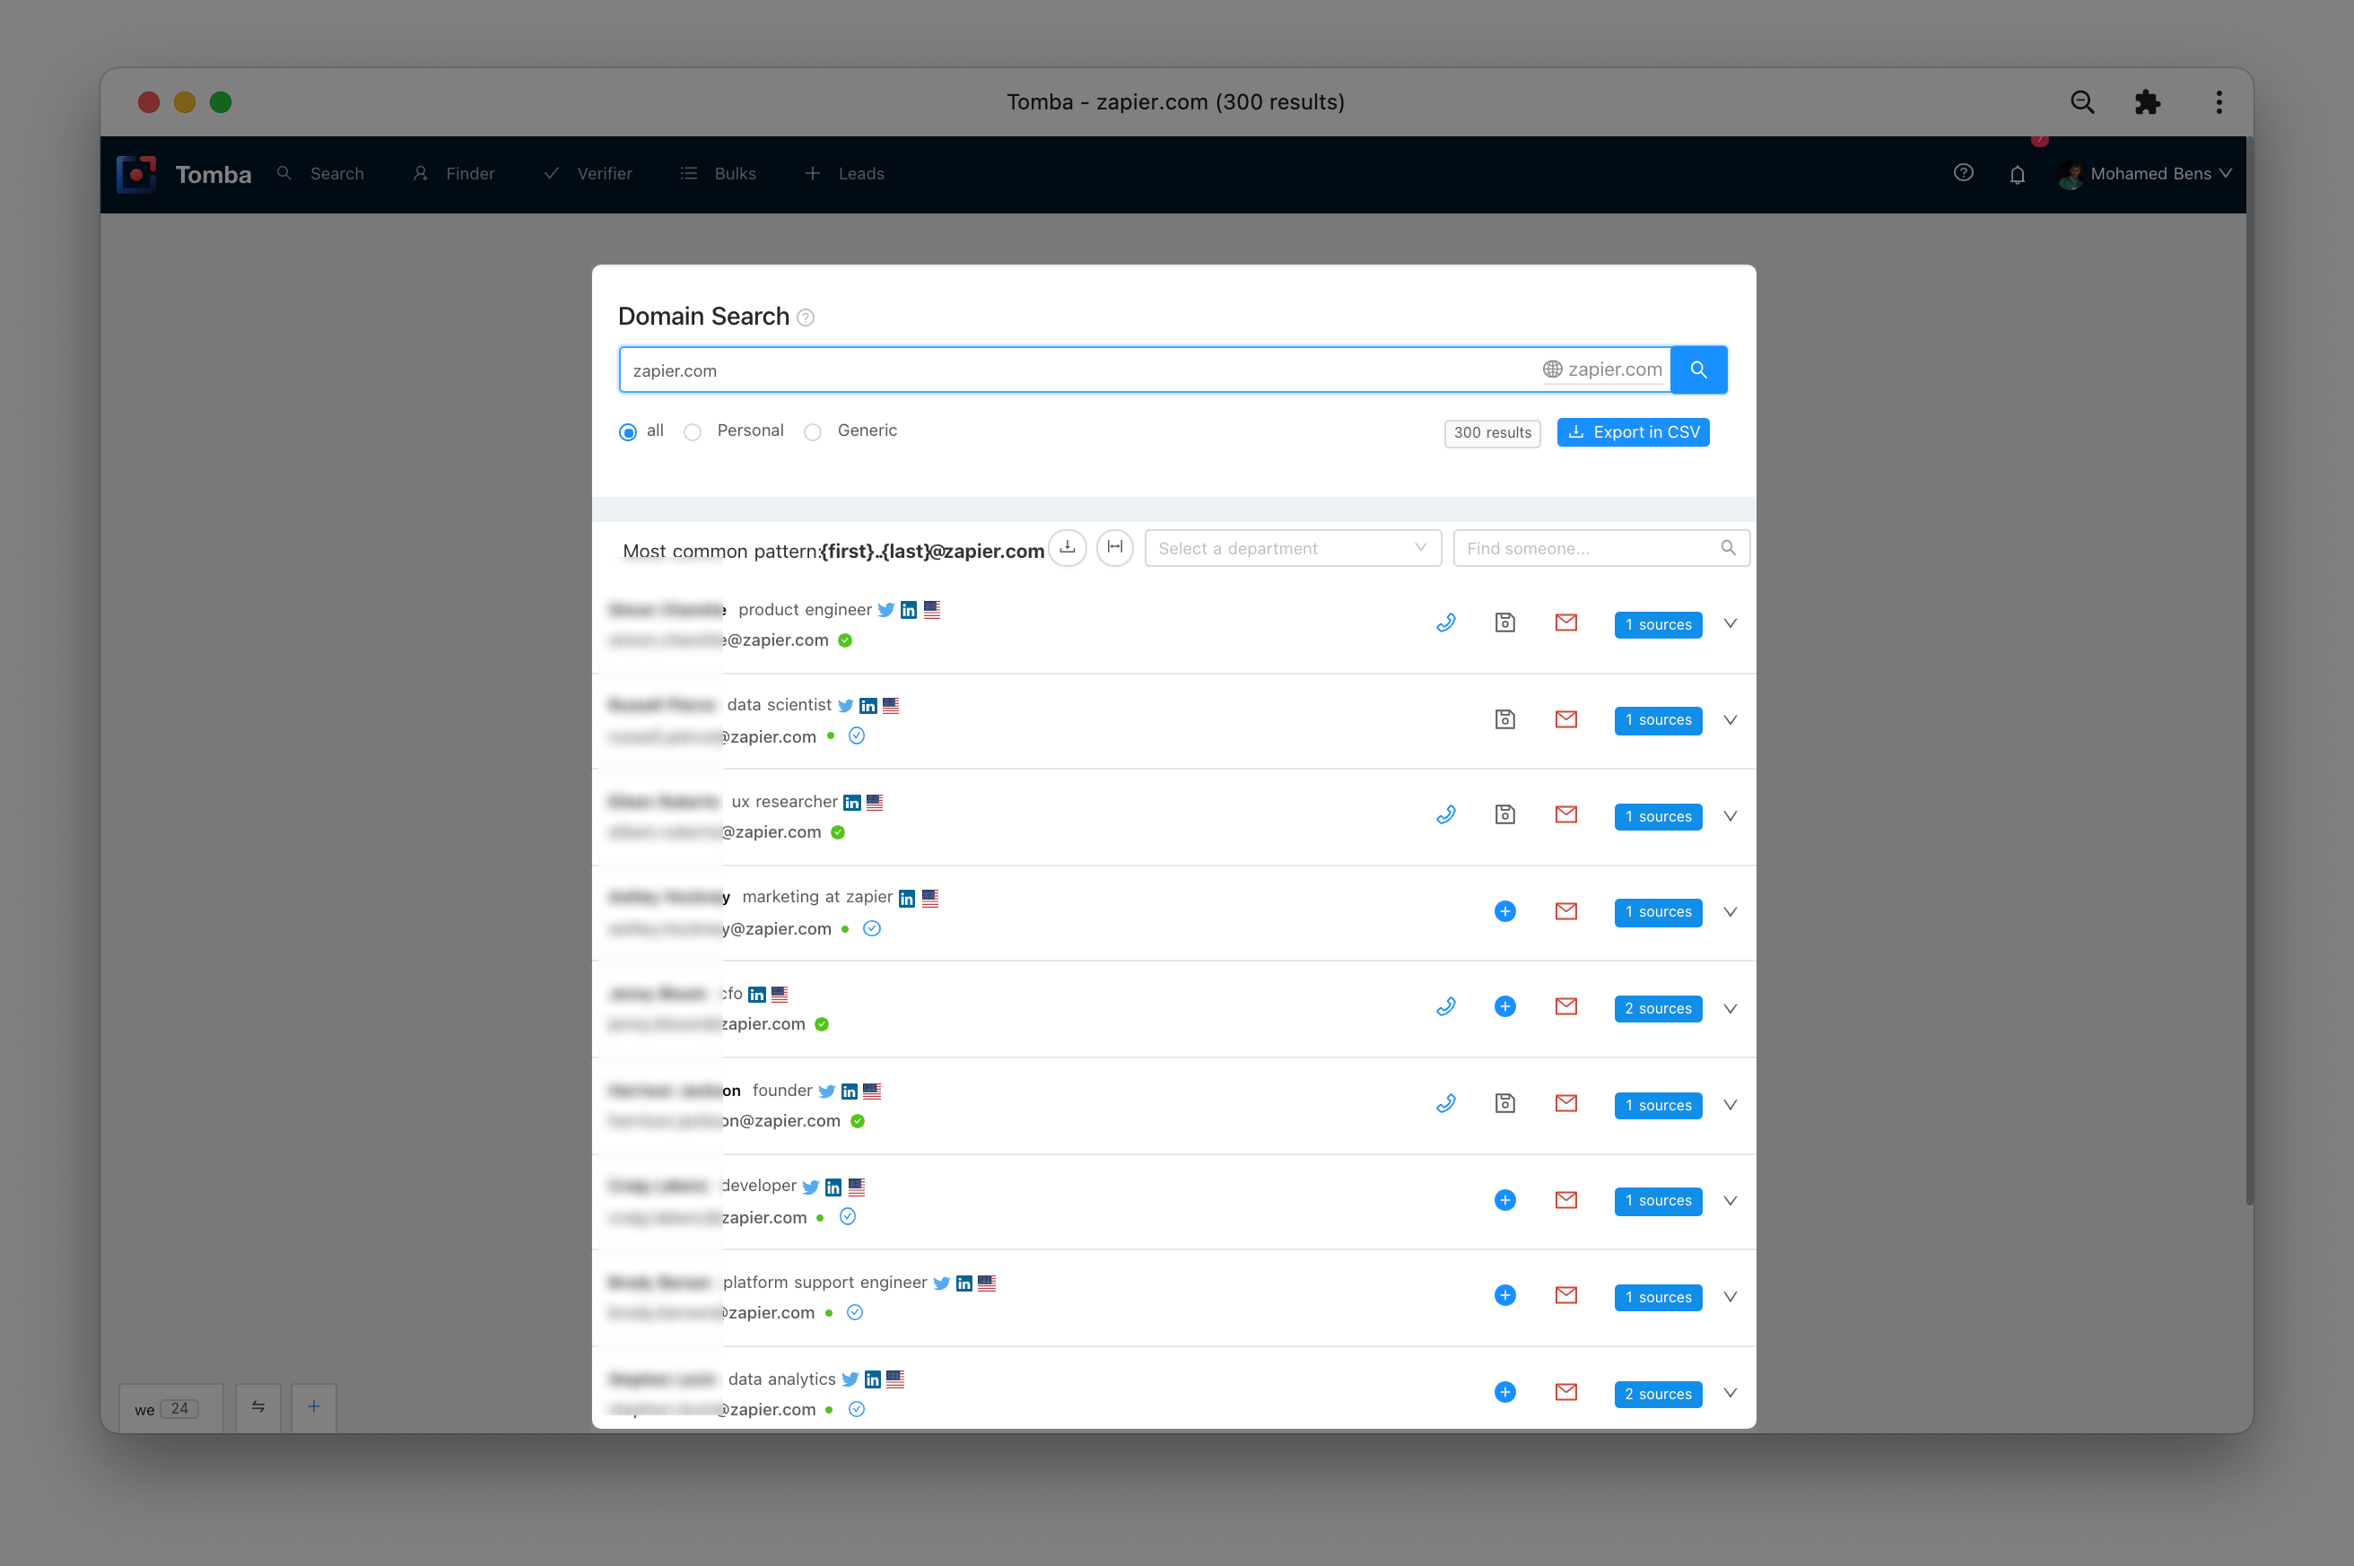Click the help question mark near Domain Search
This screenshot has width=2354, height=1566.
pyautogui.click(x=805, y=318)
